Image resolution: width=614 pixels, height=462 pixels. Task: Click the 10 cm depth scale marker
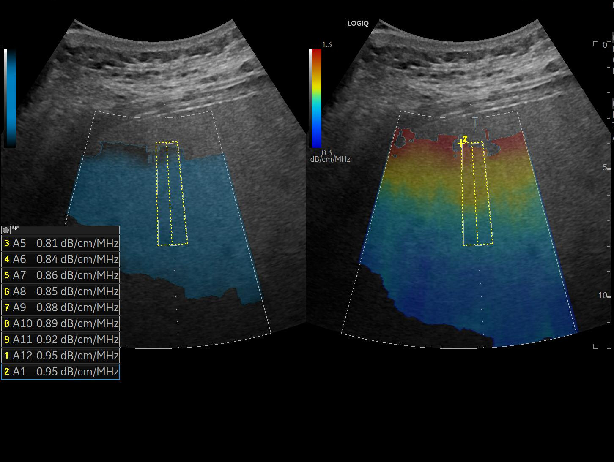point(603,296)
